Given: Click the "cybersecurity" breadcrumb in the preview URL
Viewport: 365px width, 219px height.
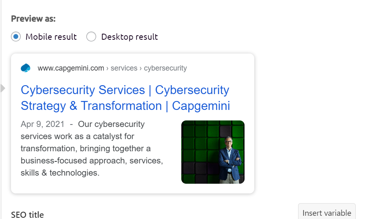Looking at the screenshot, I should tap(165, 68).
